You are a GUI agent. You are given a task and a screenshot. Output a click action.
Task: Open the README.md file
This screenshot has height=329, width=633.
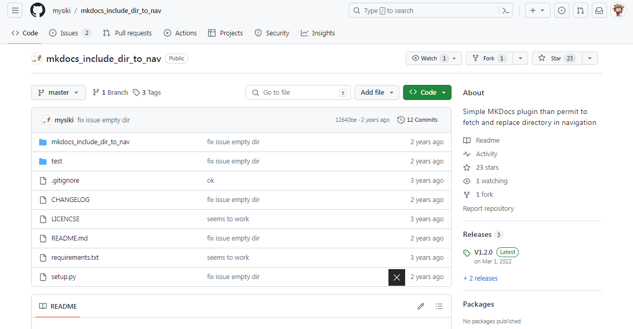(x=69, y=238)
